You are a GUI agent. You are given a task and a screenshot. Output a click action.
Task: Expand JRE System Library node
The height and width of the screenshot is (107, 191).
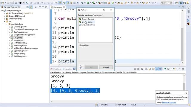[x=5, y=13]
